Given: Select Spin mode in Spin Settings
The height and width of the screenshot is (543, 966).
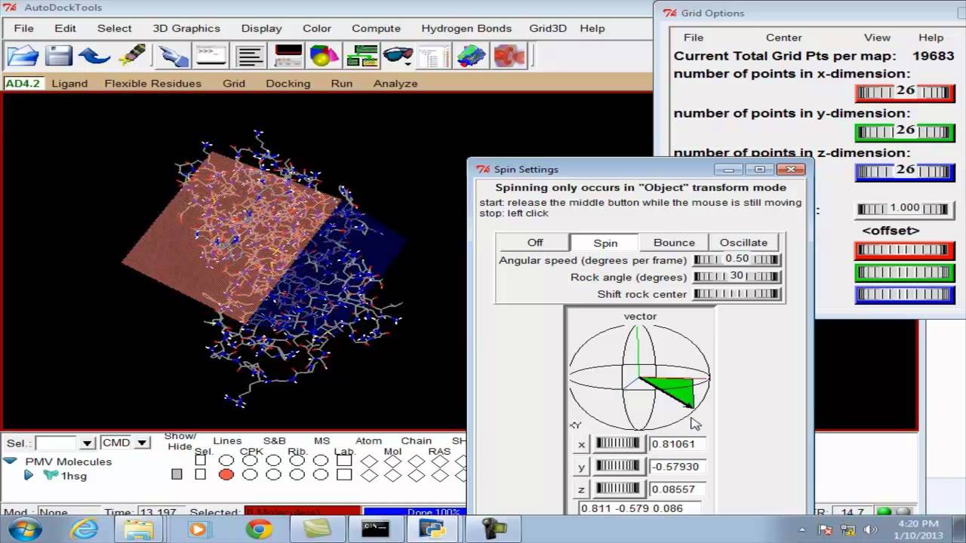Looking at the screenshot, I should pos(605,242).
